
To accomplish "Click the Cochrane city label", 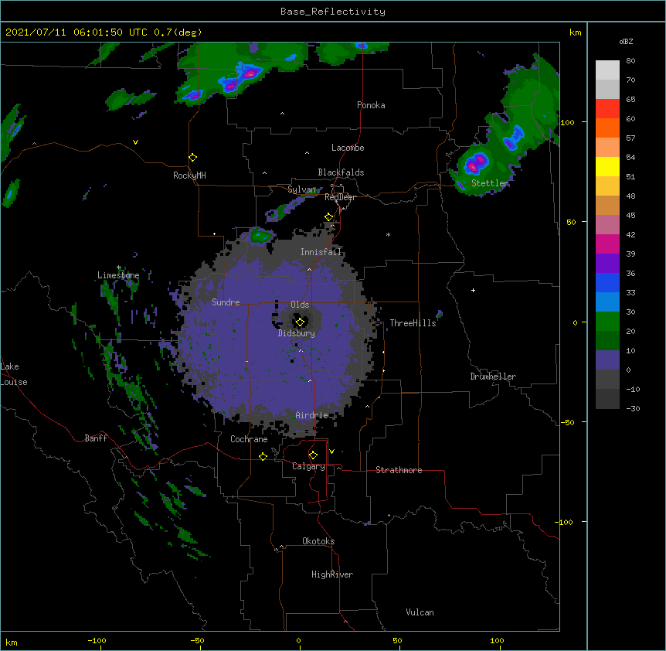I will click(249, 439).
